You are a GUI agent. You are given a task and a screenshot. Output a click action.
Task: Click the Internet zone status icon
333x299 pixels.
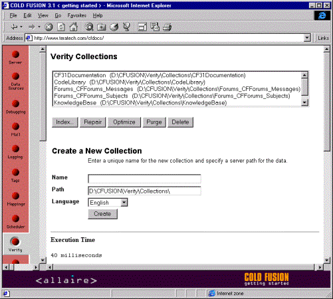[212, 293]
